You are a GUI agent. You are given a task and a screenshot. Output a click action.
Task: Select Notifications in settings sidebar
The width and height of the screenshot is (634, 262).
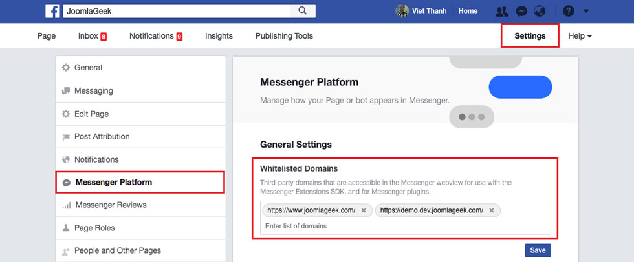[141, 159]
